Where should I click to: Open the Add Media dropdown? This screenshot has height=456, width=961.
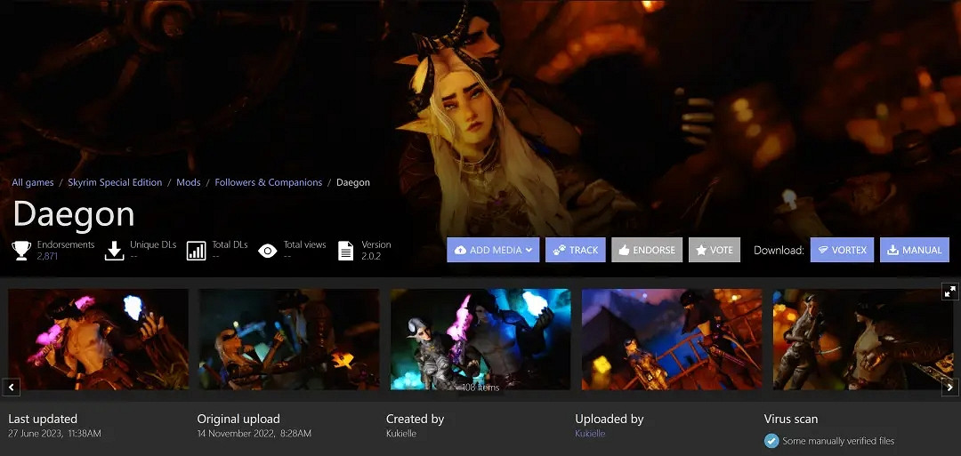click(493, 250)
